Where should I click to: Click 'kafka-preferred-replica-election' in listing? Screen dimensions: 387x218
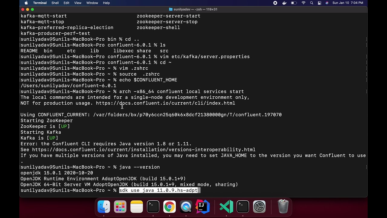pos(67,28)
